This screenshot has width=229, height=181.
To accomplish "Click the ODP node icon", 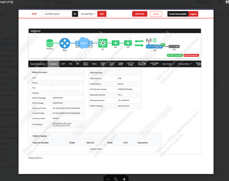I will 128,43.
